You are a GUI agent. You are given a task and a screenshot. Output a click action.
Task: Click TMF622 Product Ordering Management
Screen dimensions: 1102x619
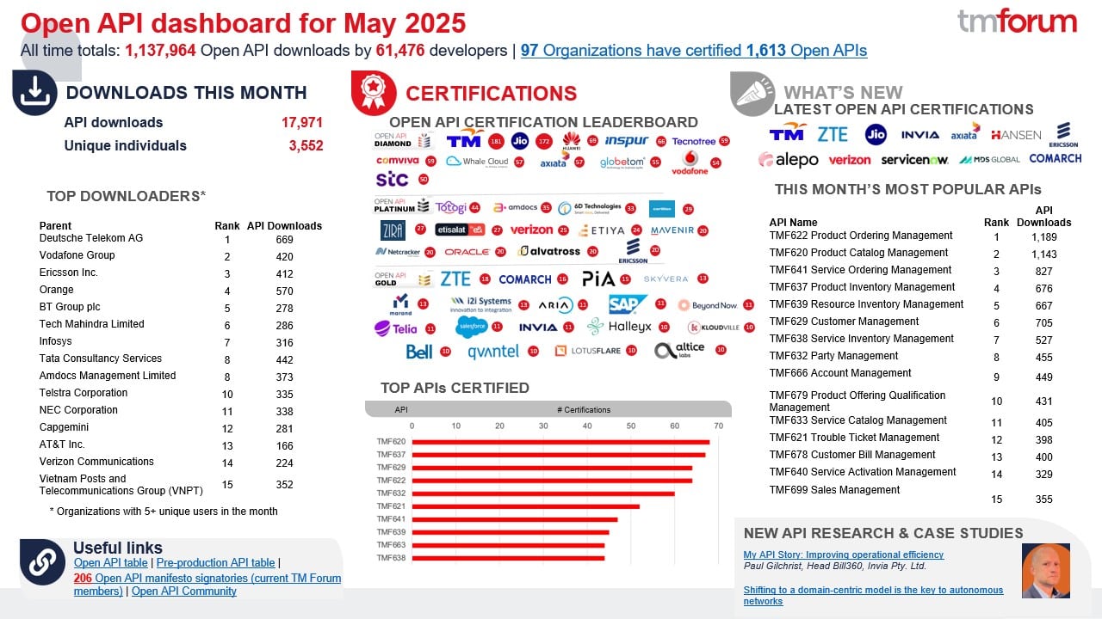(x=861, y=236)
